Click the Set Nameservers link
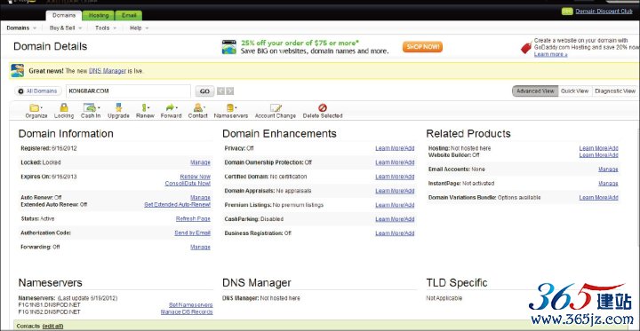640x331 pixels. [190, 305]
